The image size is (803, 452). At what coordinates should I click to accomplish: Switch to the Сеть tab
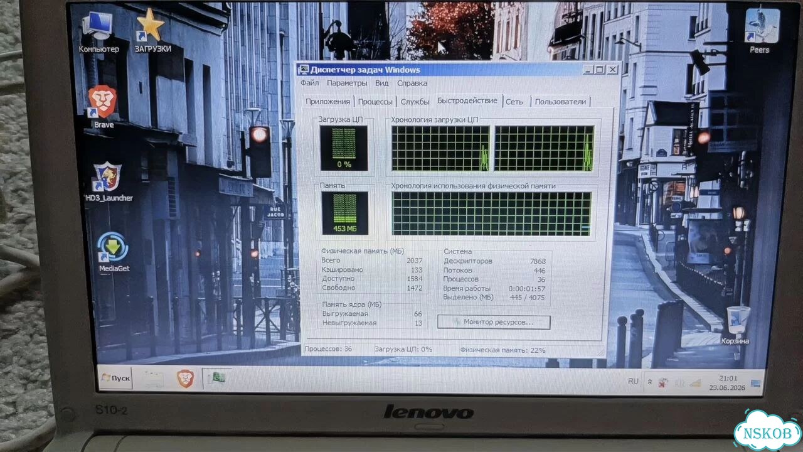coord(514,102)
